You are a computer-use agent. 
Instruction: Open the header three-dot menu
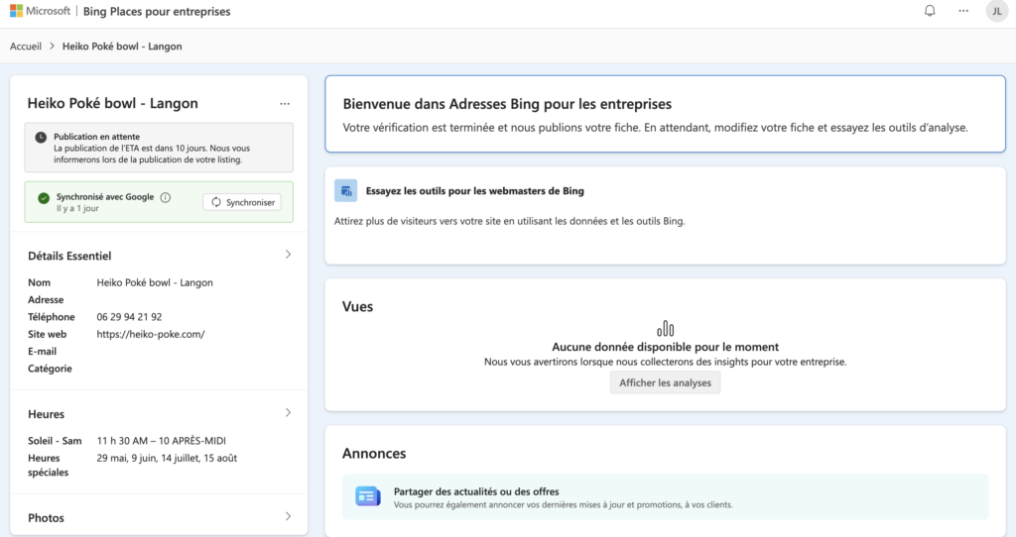click(962, 11)
